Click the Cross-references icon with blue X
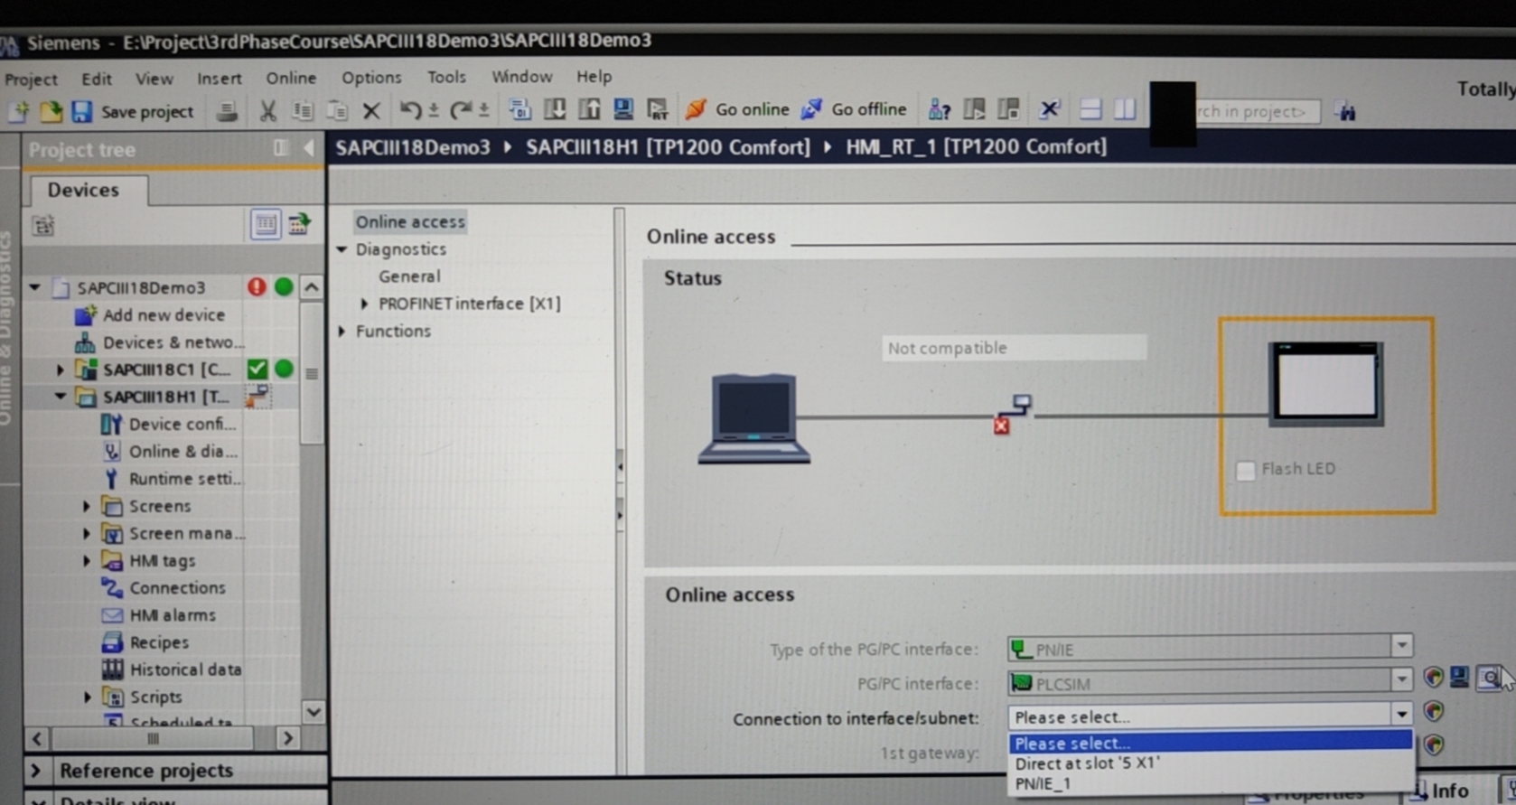Image resolution: width=1516 pixels, height=805 pixels. 1049,109
